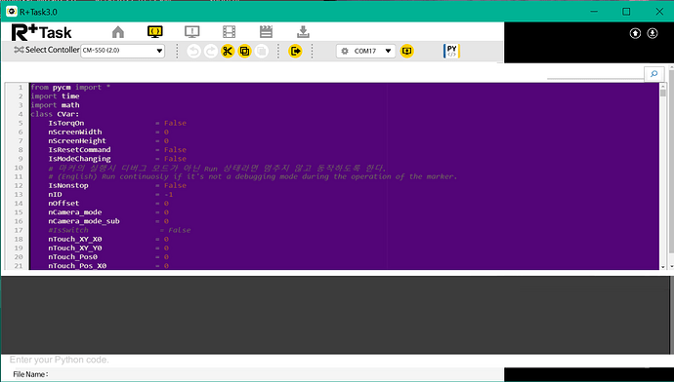Click the upload circle arrow icon
This screenshot has width=674, height=382.
635,33
